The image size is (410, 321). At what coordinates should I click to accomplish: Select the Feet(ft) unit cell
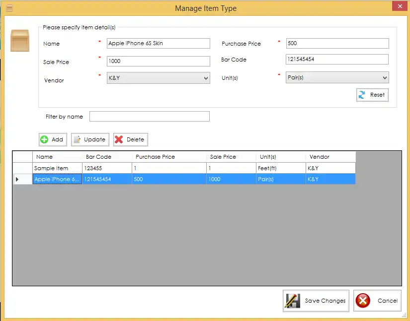pos(281,168)
